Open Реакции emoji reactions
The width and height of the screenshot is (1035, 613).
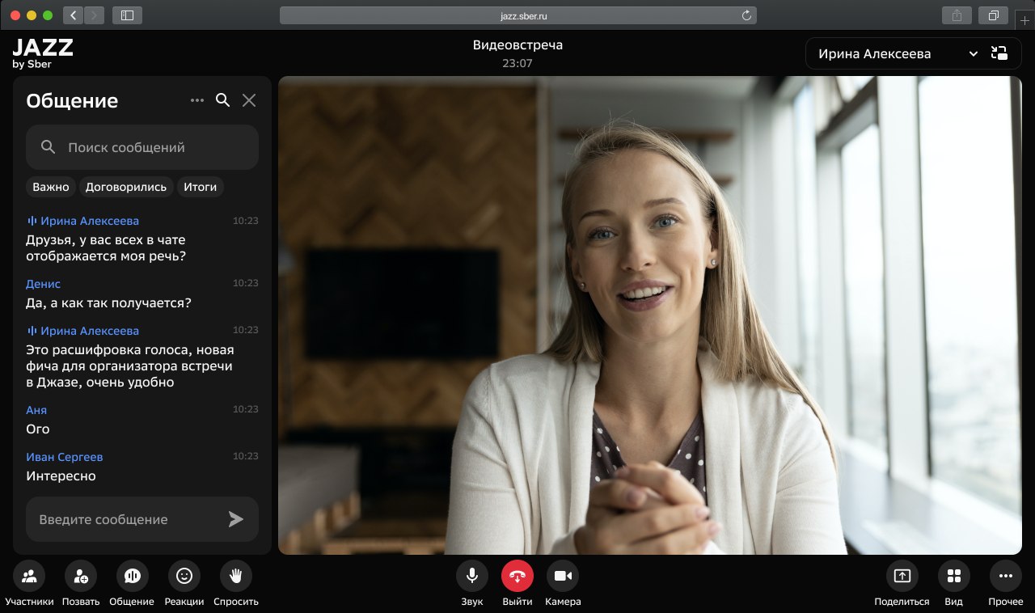pos(184,577)
